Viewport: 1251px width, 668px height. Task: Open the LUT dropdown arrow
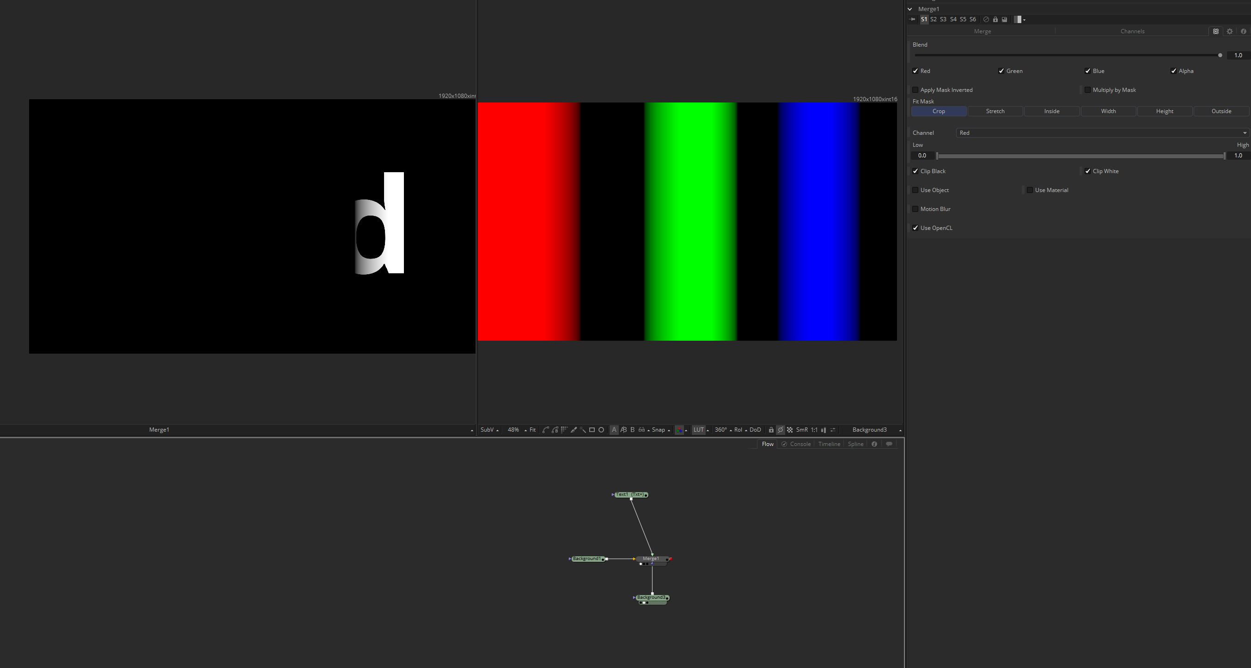click(708, 430)
